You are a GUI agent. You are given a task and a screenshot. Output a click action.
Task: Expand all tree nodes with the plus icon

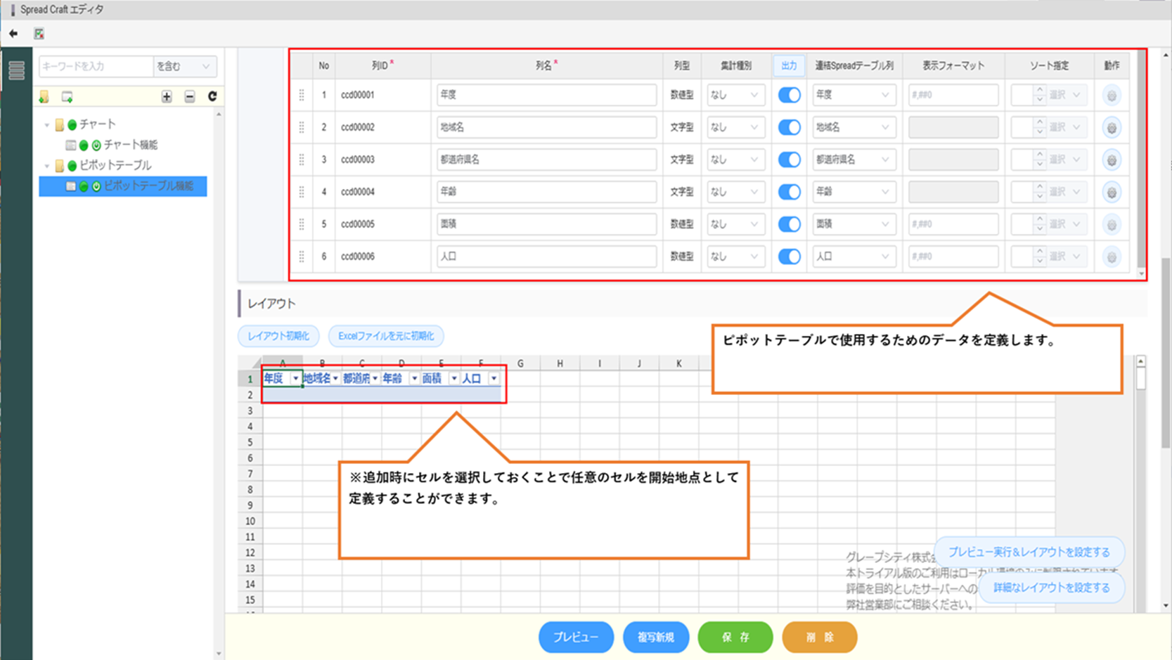(167, 97)
